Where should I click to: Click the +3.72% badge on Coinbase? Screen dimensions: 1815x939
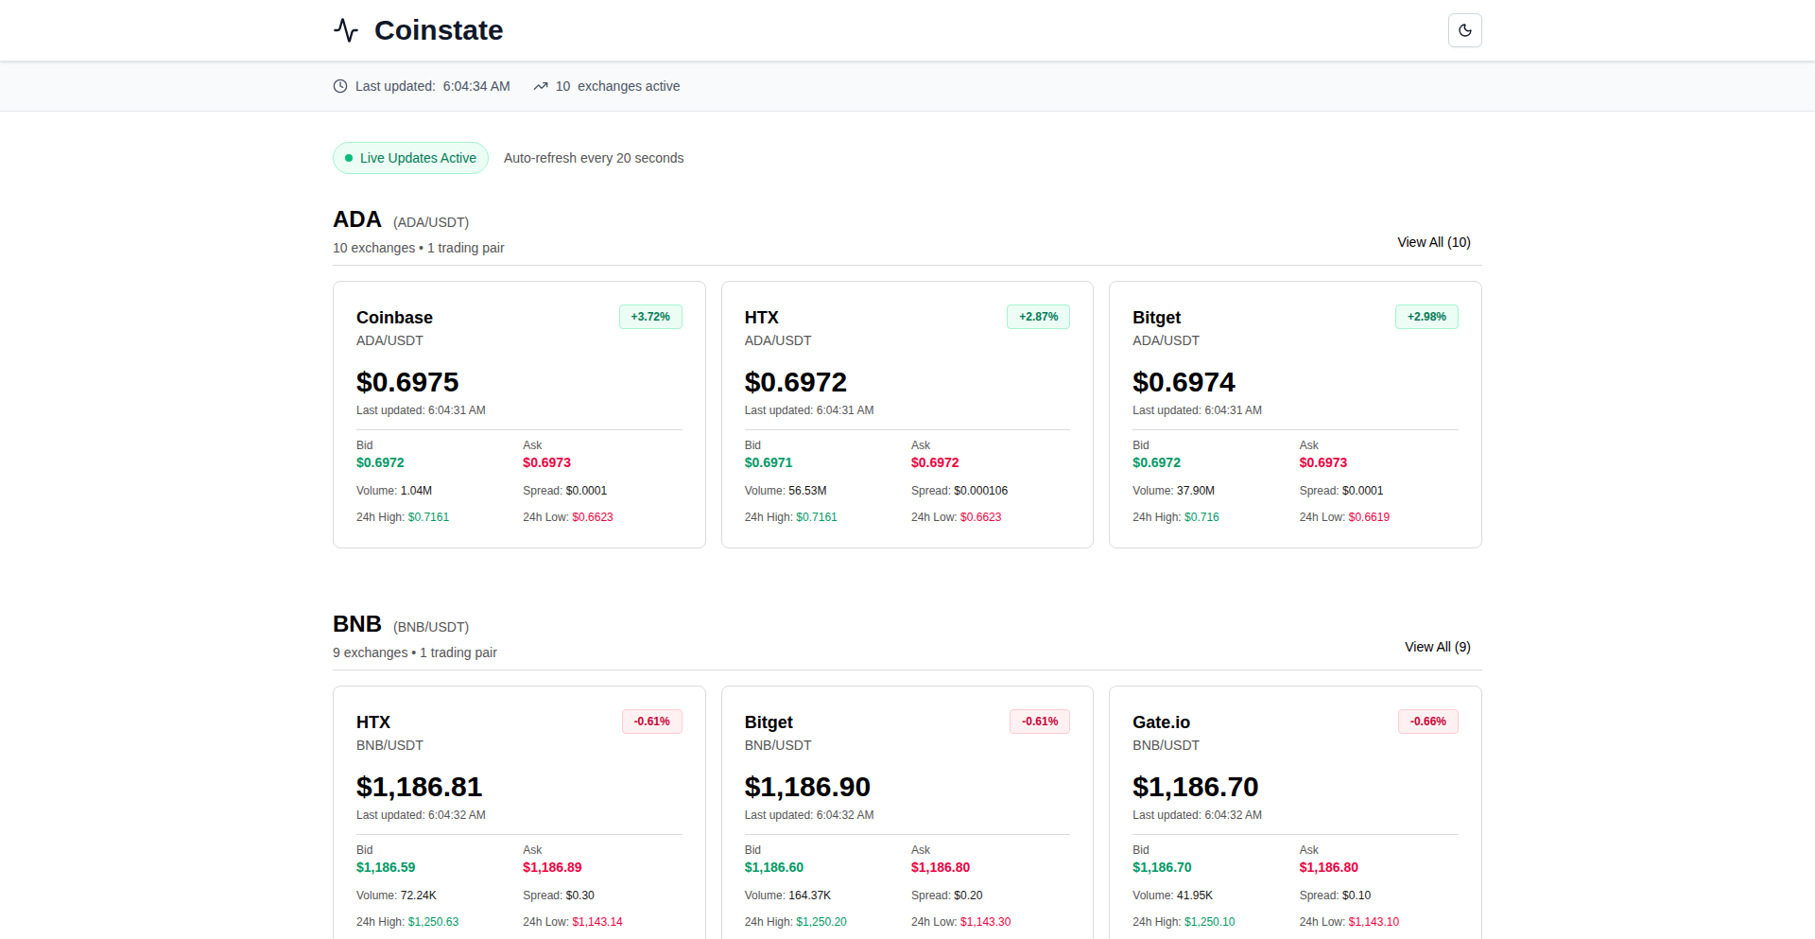click(x=650, y=317)
